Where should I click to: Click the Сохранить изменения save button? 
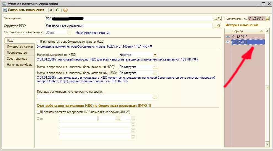coord(24,10)
